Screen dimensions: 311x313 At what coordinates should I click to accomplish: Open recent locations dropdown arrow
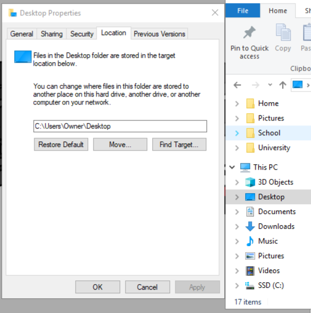(270, 85)
